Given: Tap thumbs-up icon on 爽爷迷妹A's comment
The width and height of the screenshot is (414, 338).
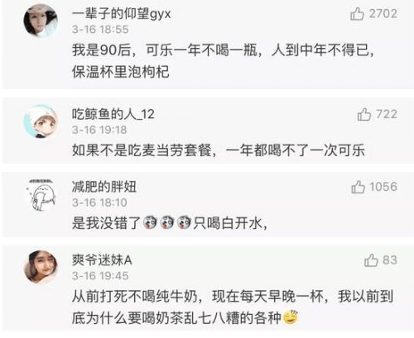Looking at the screenshot, I should [x=371, y=260].
